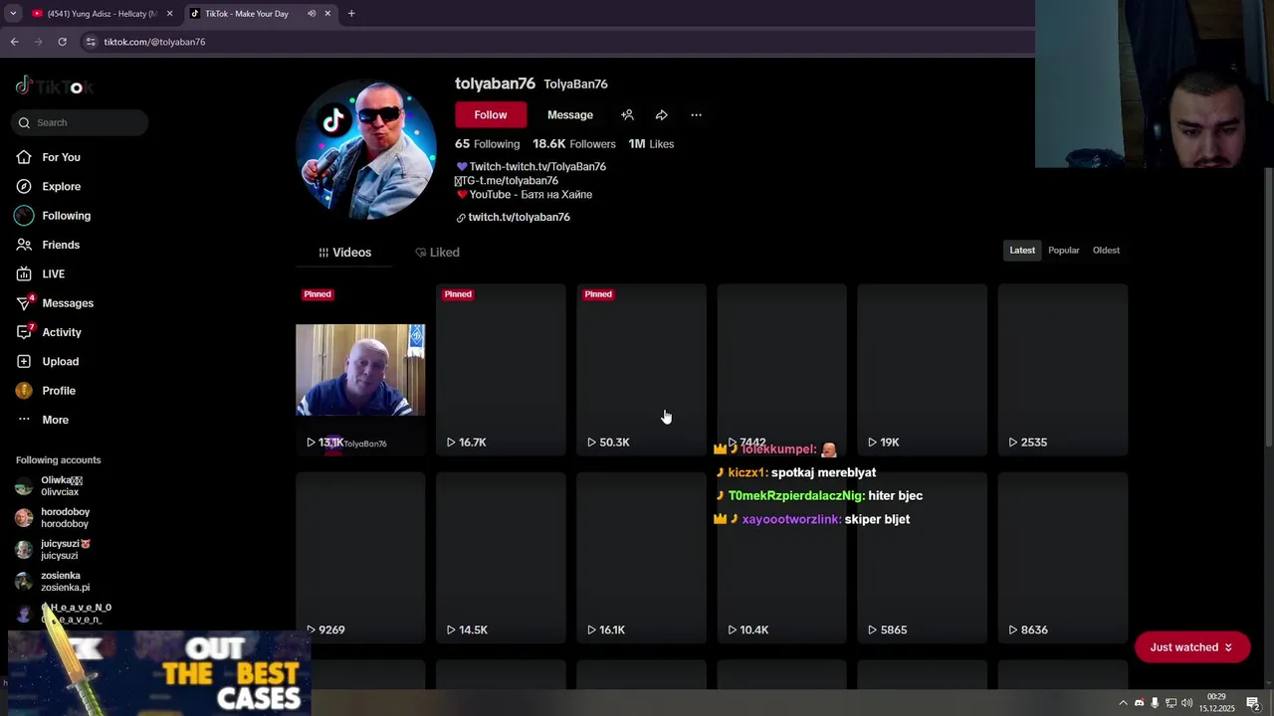This screenshot has height=716, width=1274.
Task: Open the network tray icon
Action: pyautogui.click(x=1170, y=703)
